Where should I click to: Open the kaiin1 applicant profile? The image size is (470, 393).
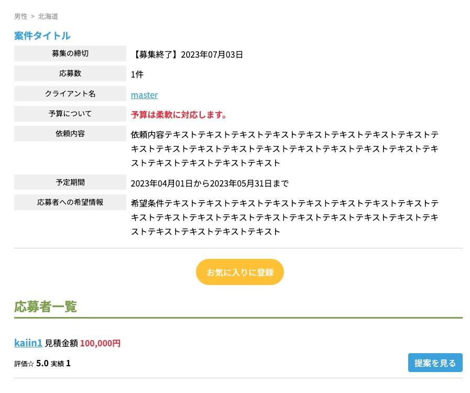coord(28,343)
